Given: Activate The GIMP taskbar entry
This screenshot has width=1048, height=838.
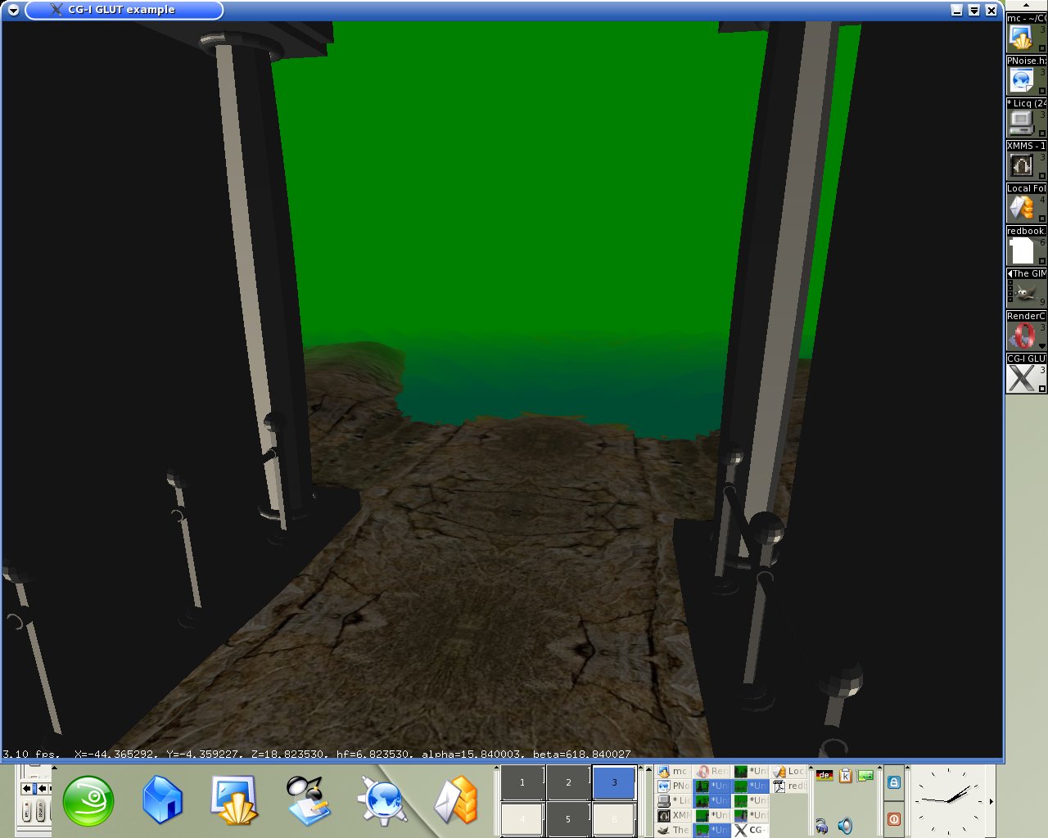Looking at the screenshot, I should click(673, 830).
